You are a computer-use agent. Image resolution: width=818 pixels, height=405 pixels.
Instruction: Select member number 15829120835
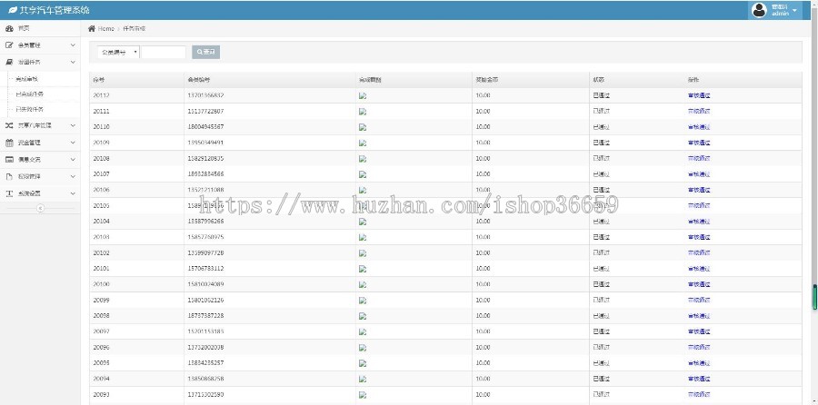[x=205, y=158]
